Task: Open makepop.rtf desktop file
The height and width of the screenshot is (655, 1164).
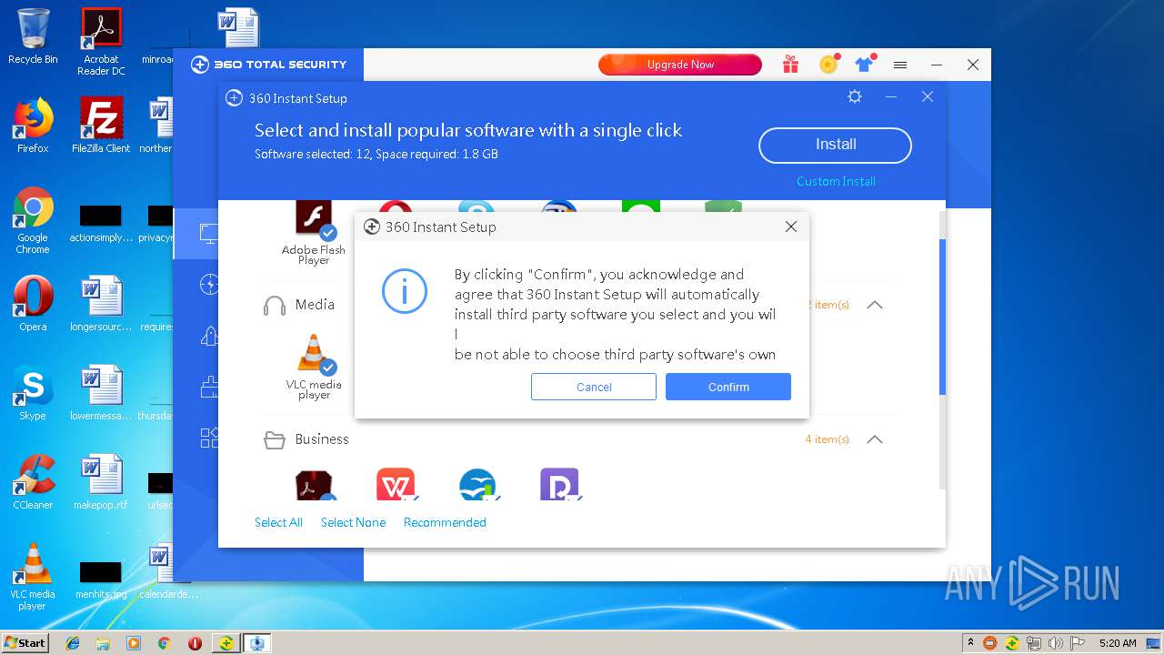Action: point(101,482)
